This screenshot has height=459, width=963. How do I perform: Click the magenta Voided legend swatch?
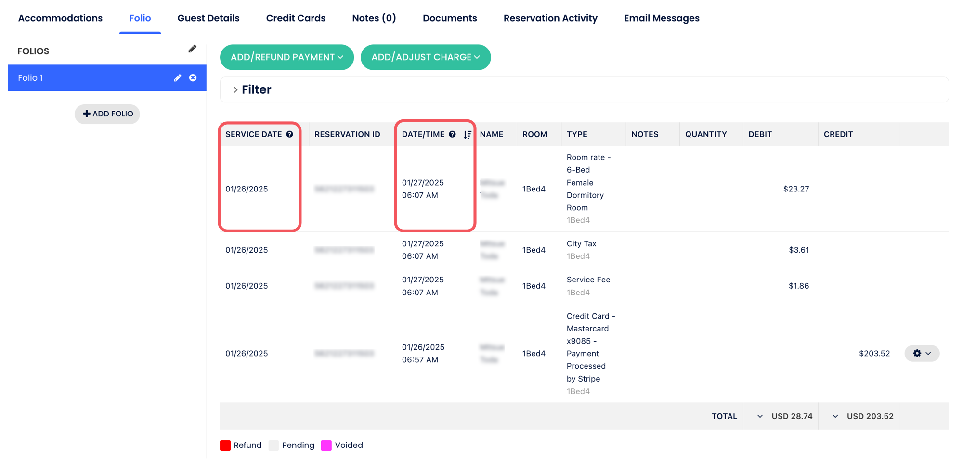(326, 446)
